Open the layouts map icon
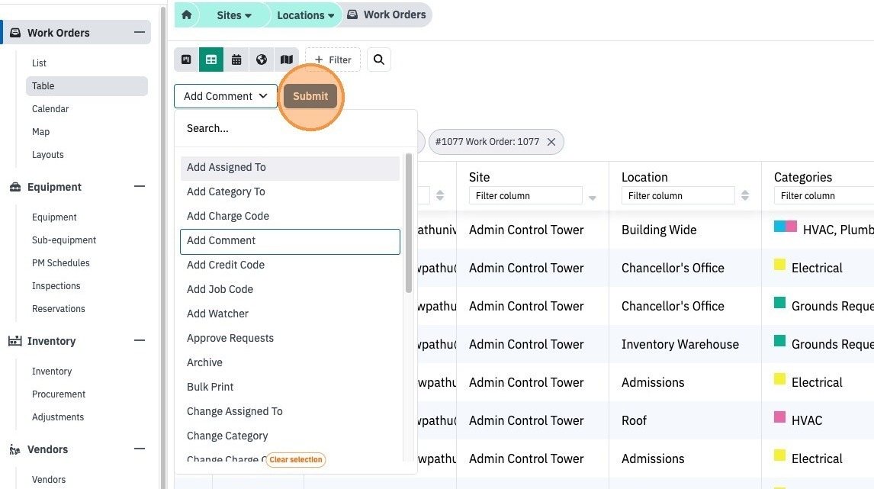This screenshot has height=489, width=874. point(287,60)
